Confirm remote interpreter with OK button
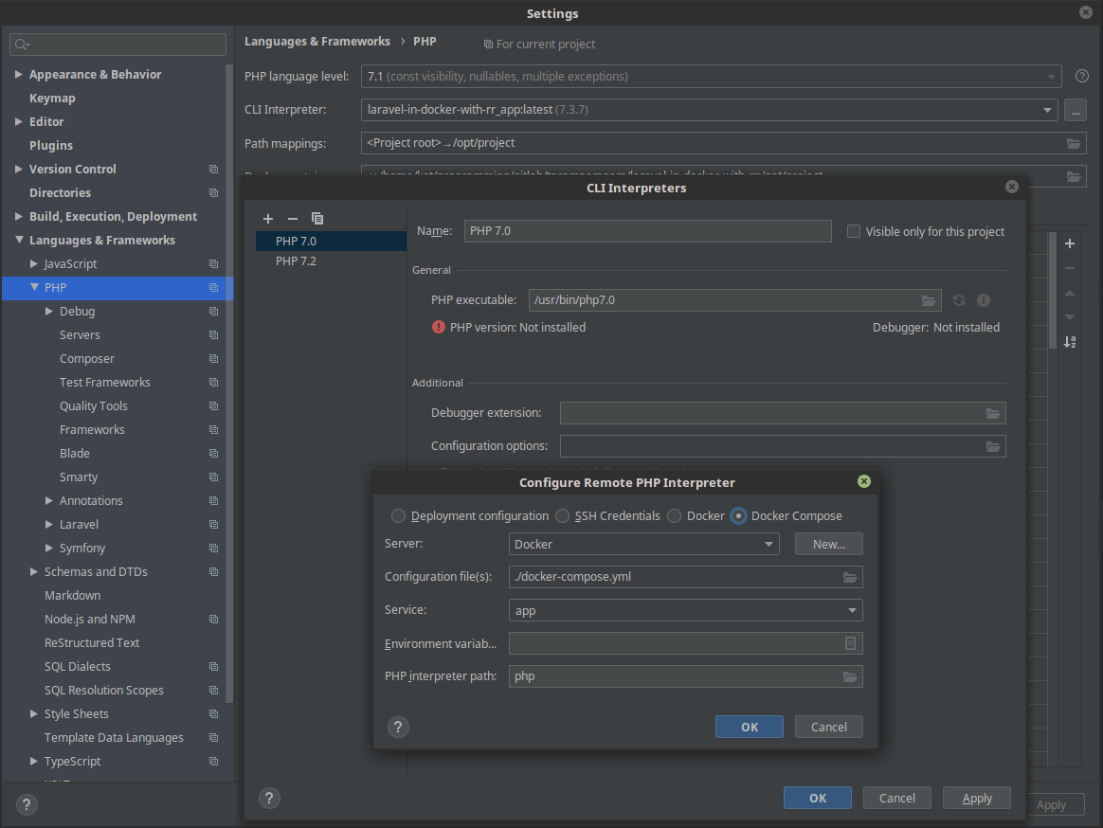 (750, 727)
